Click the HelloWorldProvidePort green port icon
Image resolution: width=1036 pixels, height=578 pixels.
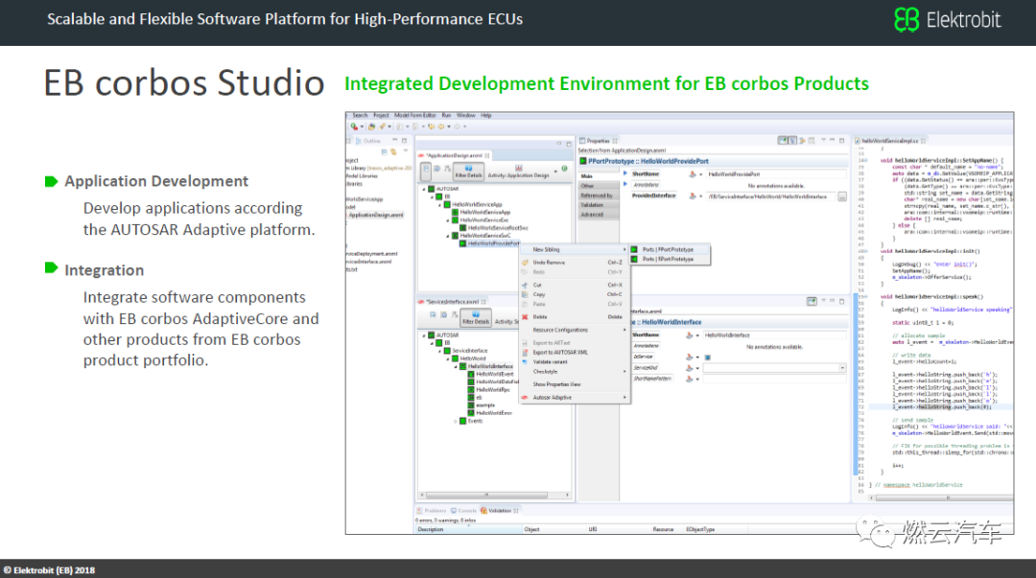[463, 243]
